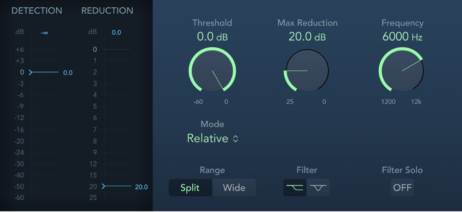Select the Wide range option
Viewport: 462px width, 212px height.
click(x=234, y=188)
